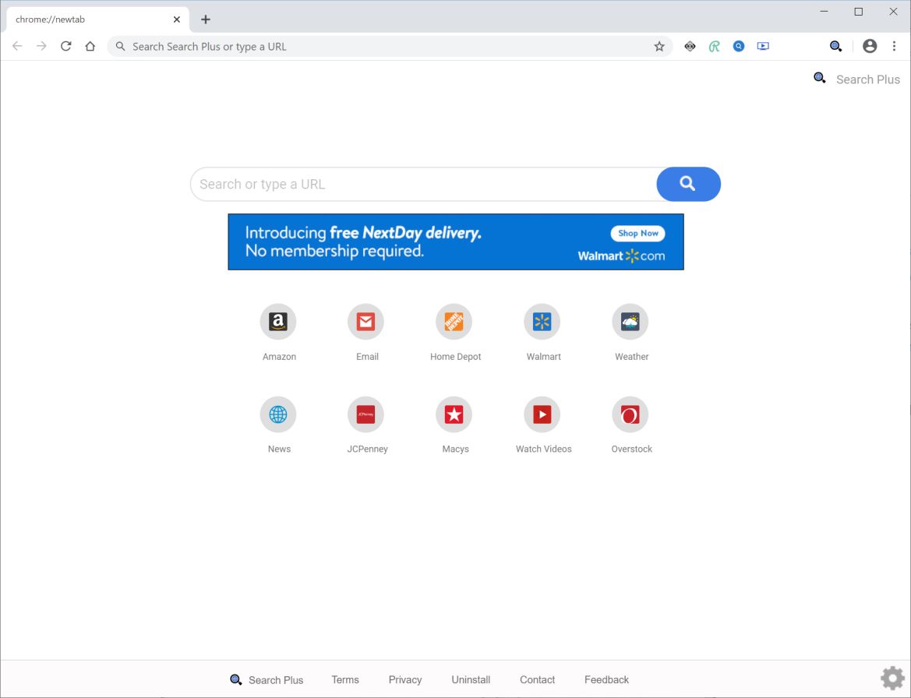This screenshot has height=698, width=911.
Task: Click the Overstock label text
Action: [631, 449]
